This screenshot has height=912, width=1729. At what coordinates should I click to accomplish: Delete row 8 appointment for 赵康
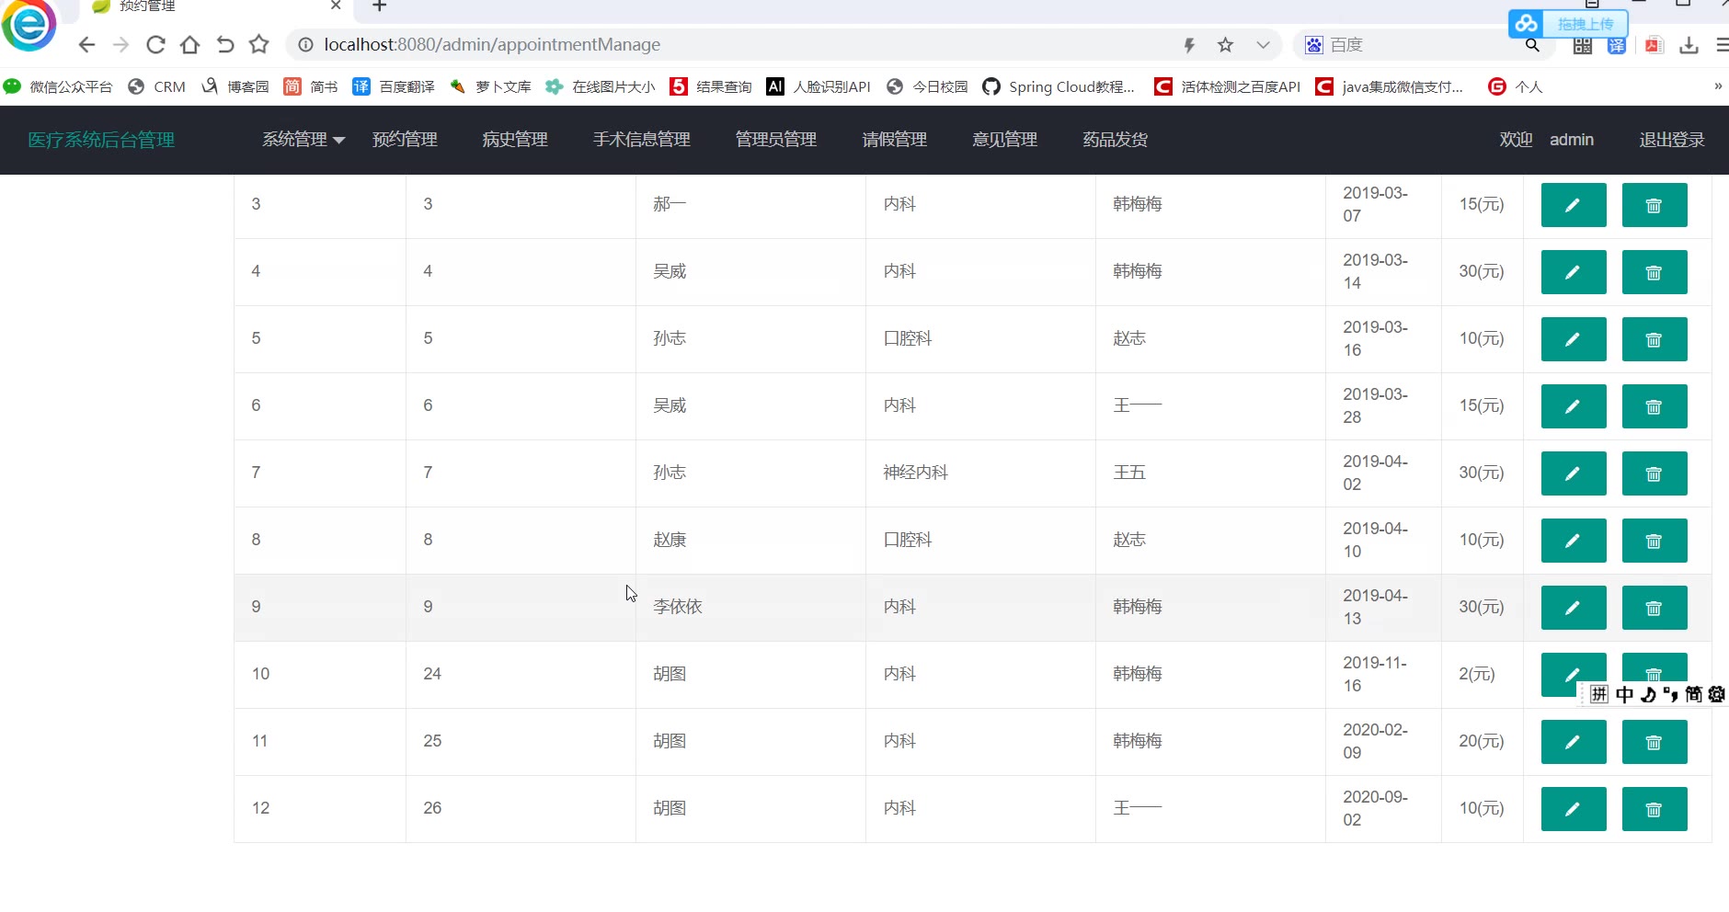point(1655,541)
